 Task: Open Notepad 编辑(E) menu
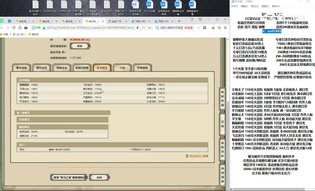click(244, 6)
